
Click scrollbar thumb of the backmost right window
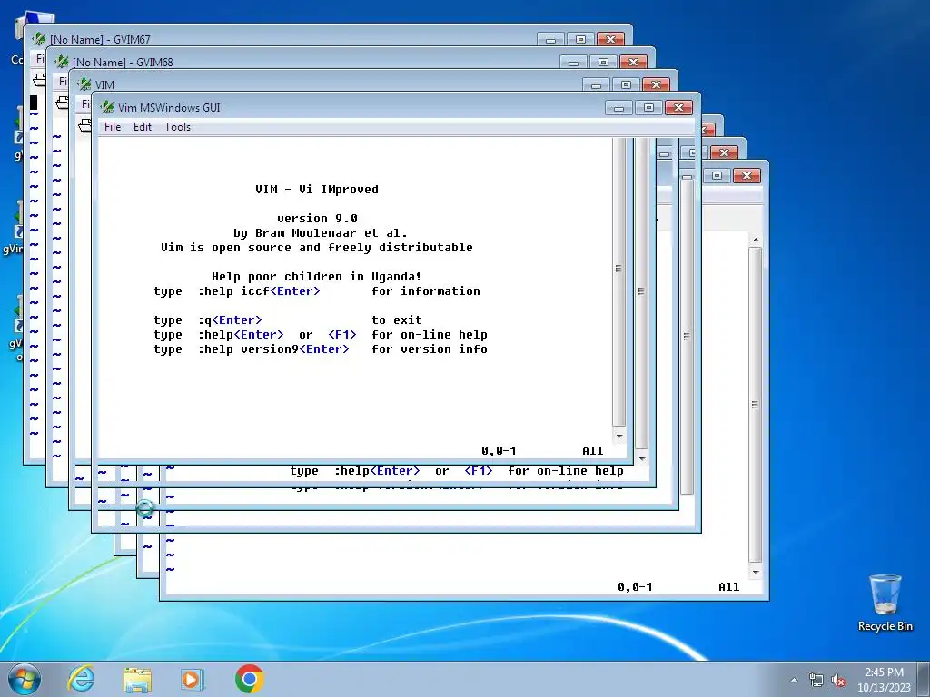[x=755, y=405]
